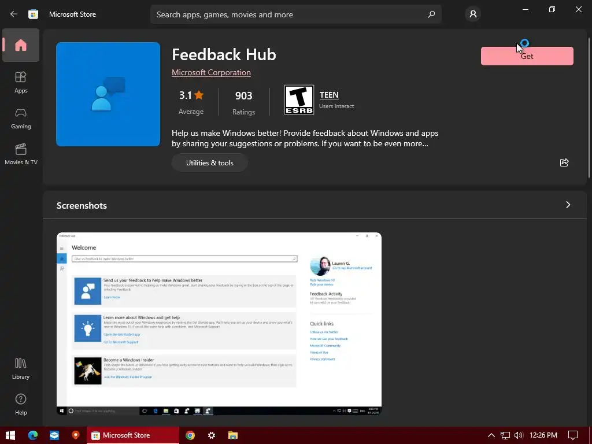Click the 903 Ratings count

pyautogui.click(x=243, y=103)
